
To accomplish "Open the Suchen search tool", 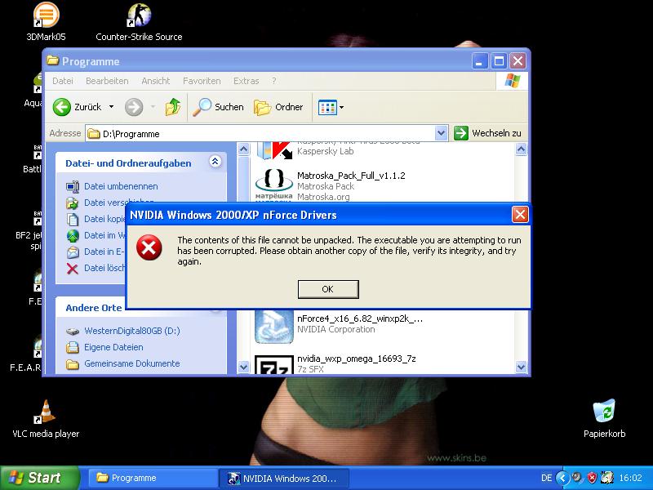I will [x=218, y=107].
